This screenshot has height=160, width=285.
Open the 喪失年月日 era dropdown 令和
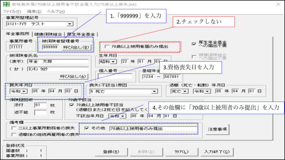(19, 91)
